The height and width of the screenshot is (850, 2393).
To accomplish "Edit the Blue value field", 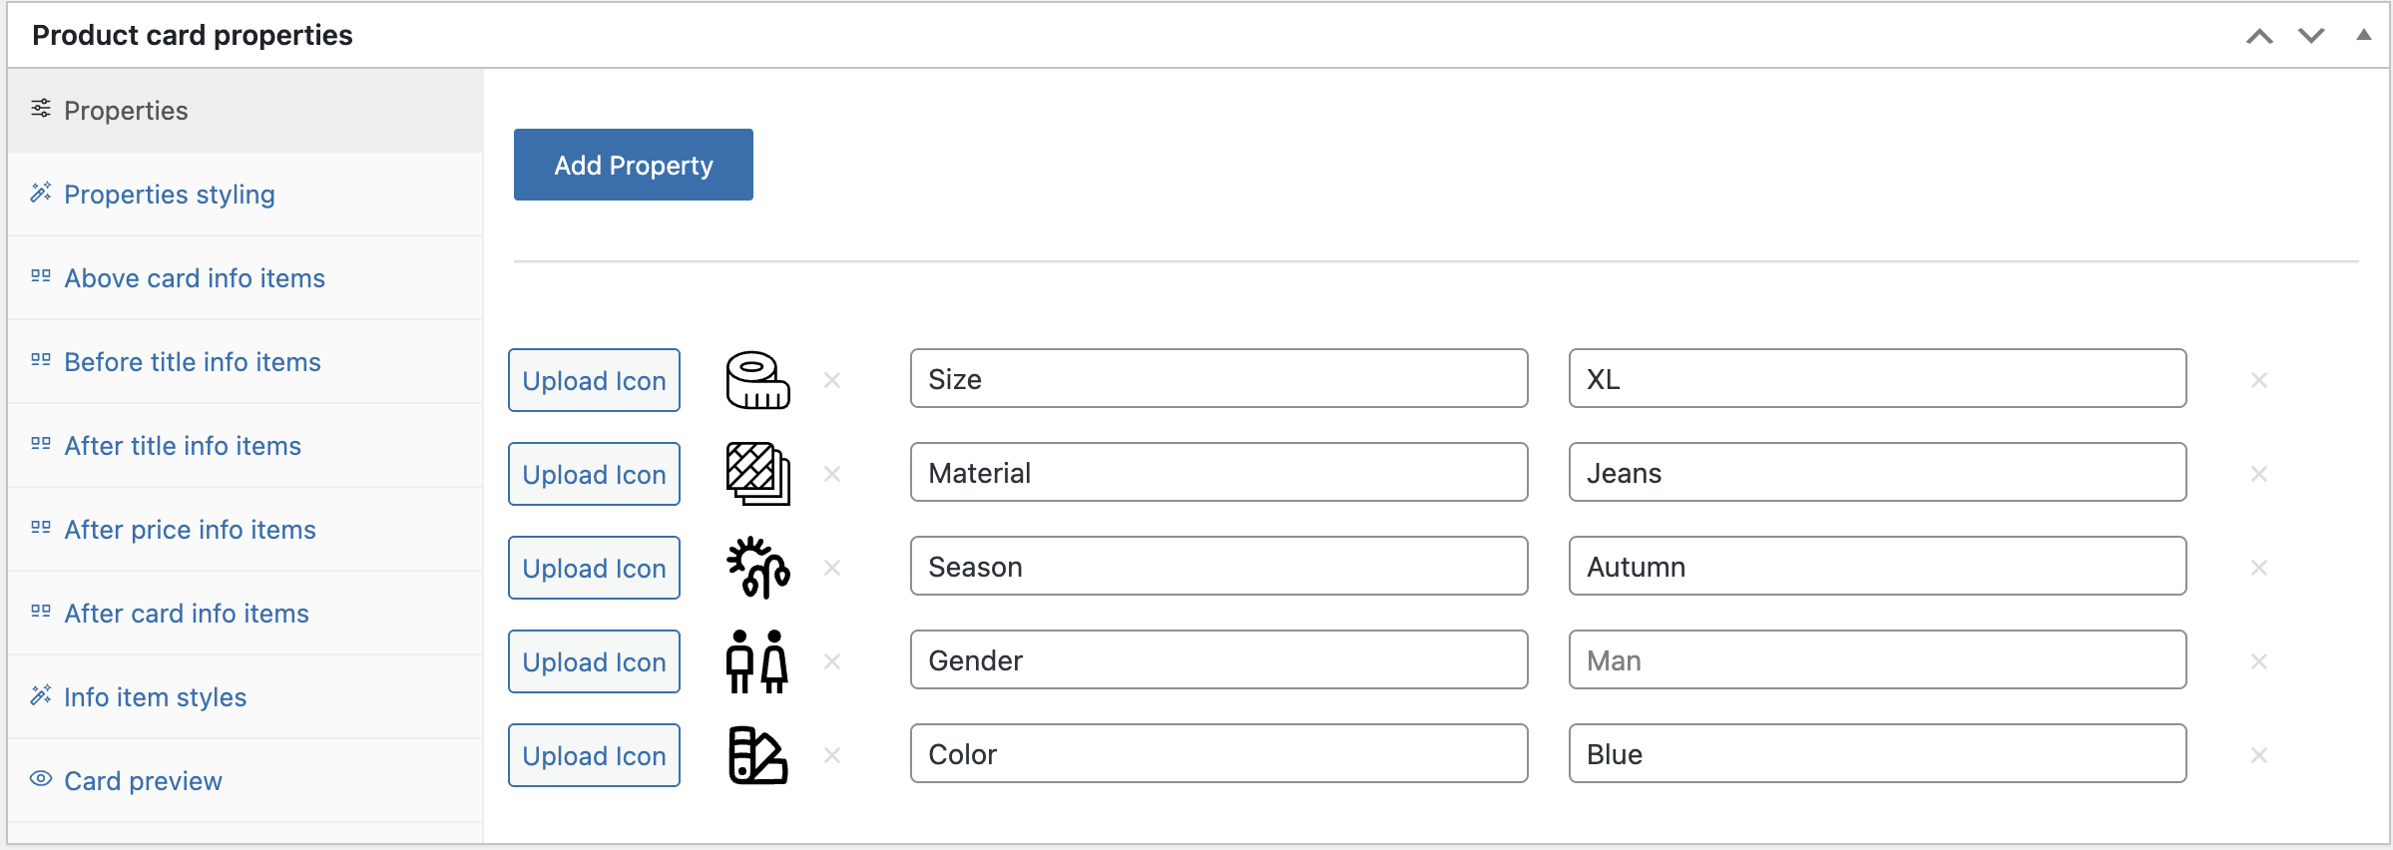I will pyautogui.click(x=1877, y=753).
